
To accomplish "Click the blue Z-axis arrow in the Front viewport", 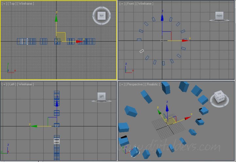I will pos(162,18).
